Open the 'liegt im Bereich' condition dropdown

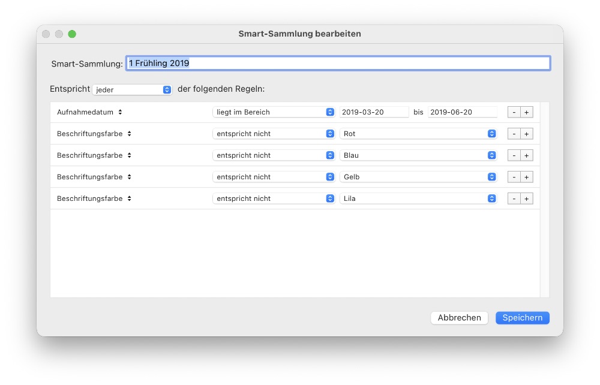point(274,112)
